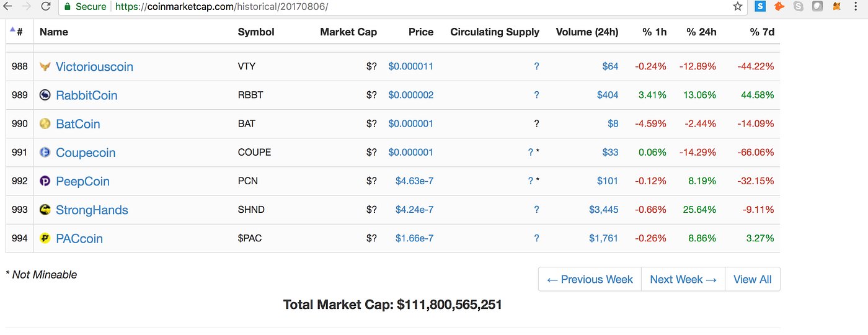868x335 pixels.
Task: Click Coupecoin -66.06% seven-day change
Action: click(x=756, y=152)
